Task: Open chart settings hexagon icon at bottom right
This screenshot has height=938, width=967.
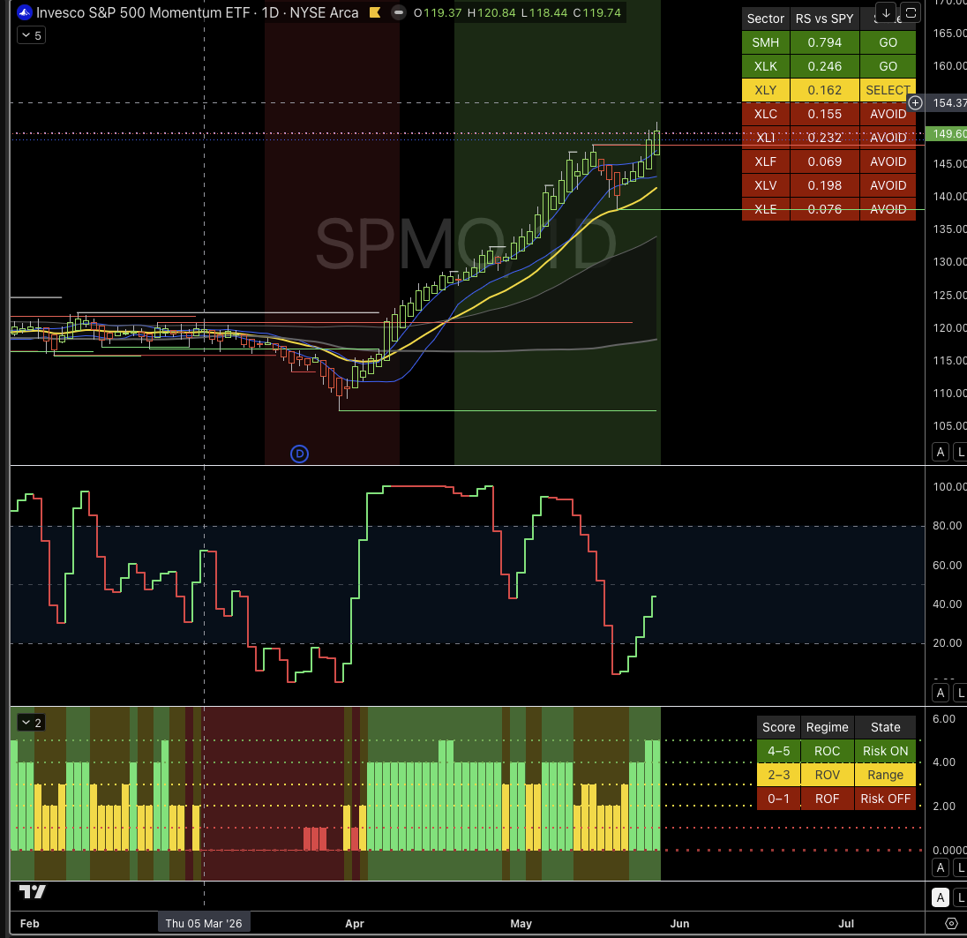Action: [x=952, y=923]
